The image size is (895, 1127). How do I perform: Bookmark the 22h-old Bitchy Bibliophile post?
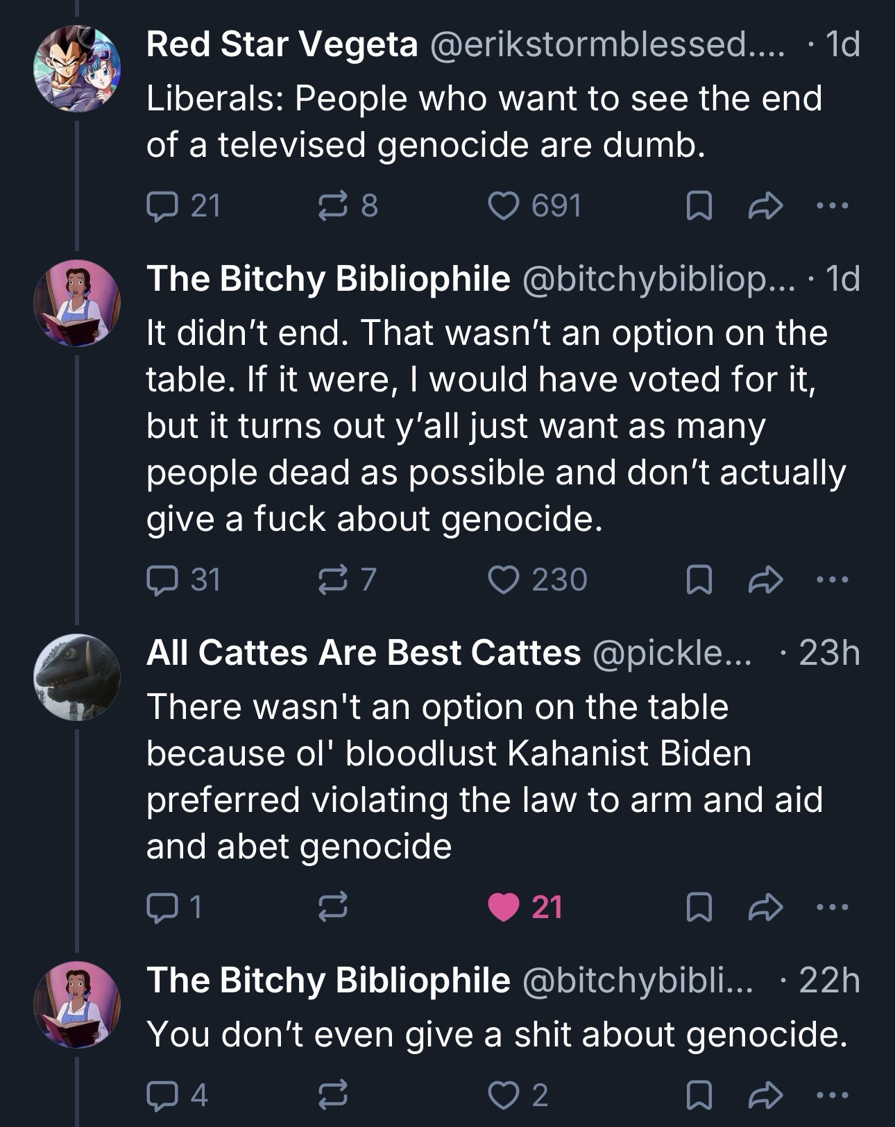695,1094
